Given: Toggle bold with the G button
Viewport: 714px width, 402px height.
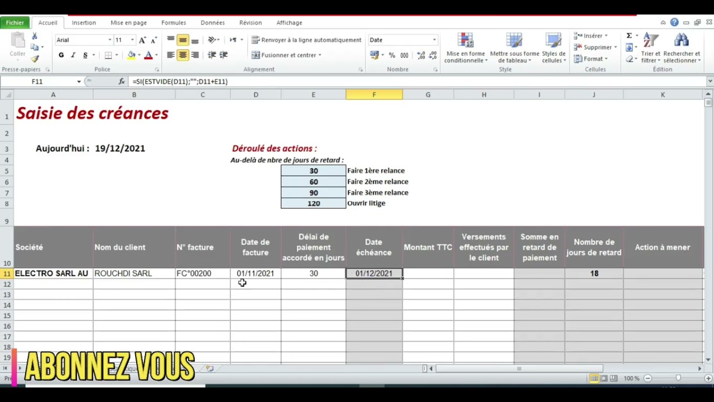Looking at the screenshot, I should 61,55.
